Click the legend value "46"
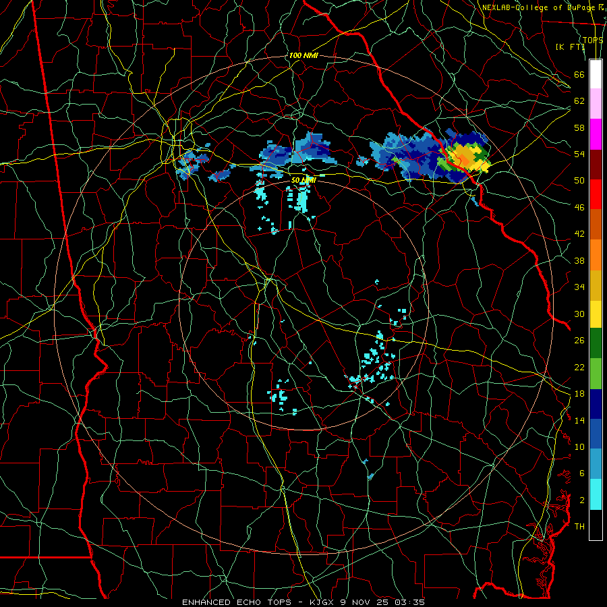The image size is (607, 607). (x=579, y=208)
